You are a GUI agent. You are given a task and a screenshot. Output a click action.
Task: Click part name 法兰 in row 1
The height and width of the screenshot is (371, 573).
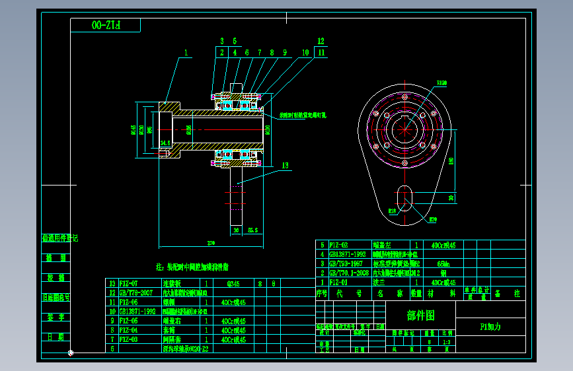(379, 283)
